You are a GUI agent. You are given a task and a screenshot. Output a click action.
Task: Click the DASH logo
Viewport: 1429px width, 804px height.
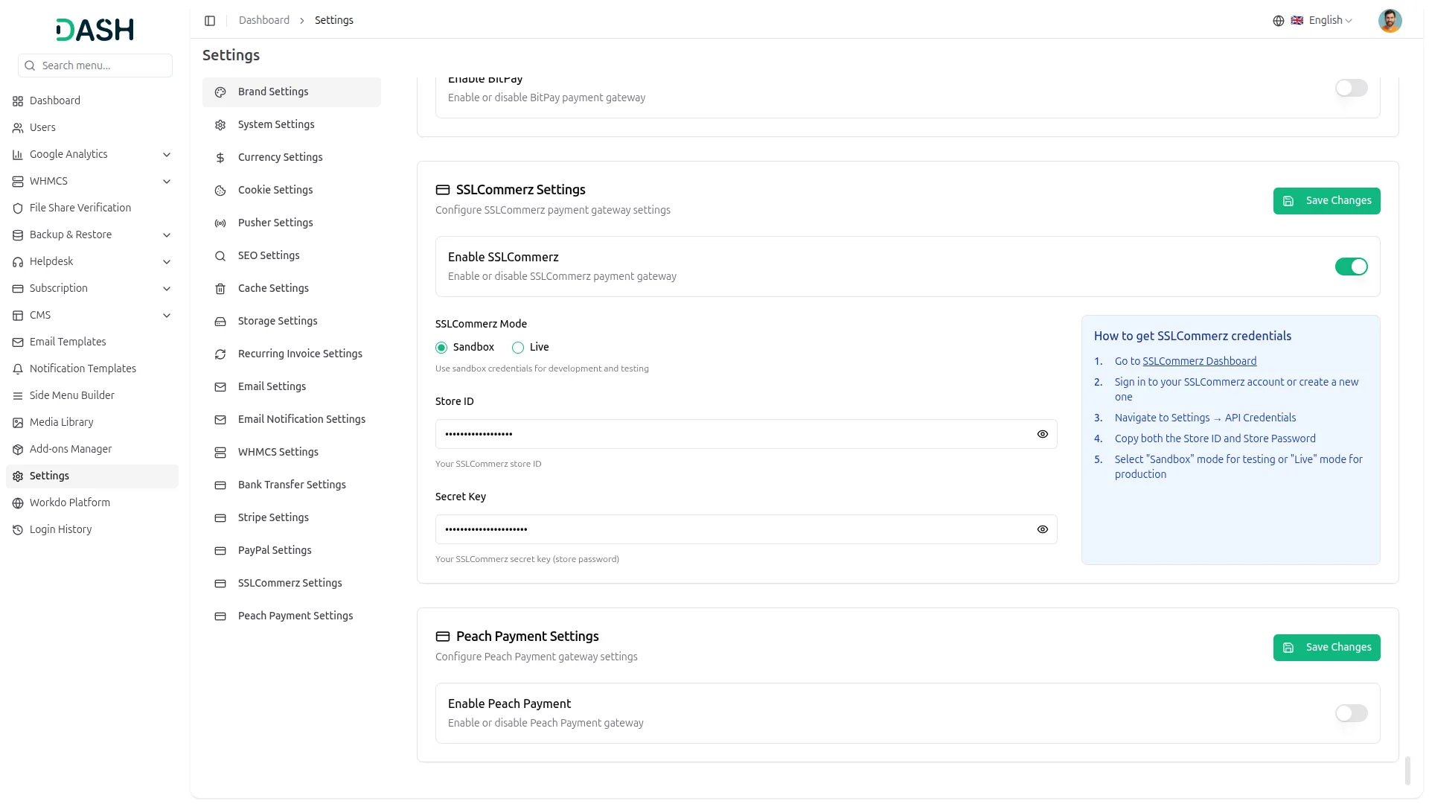[95, 30]
